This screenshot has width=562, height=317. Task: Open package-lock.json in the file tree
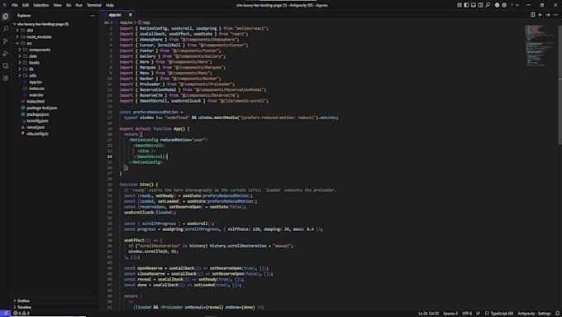point(41,108)
